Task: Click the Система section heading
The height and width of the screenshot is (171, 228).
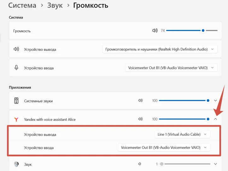Action: pyautogui.click(x=16, y=17)
